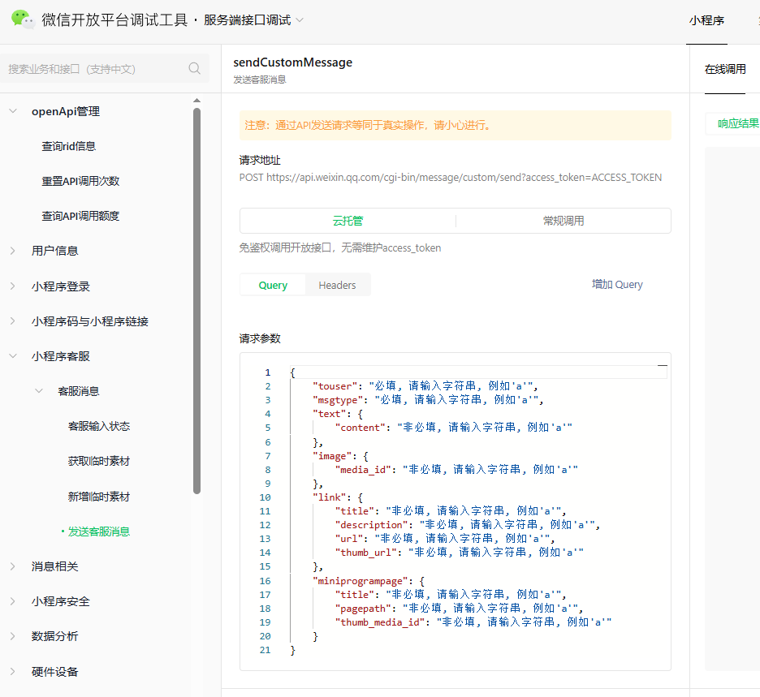760x697 pixels.
Task: Click the "pagepath" line in editor
Action: (459, 609)
